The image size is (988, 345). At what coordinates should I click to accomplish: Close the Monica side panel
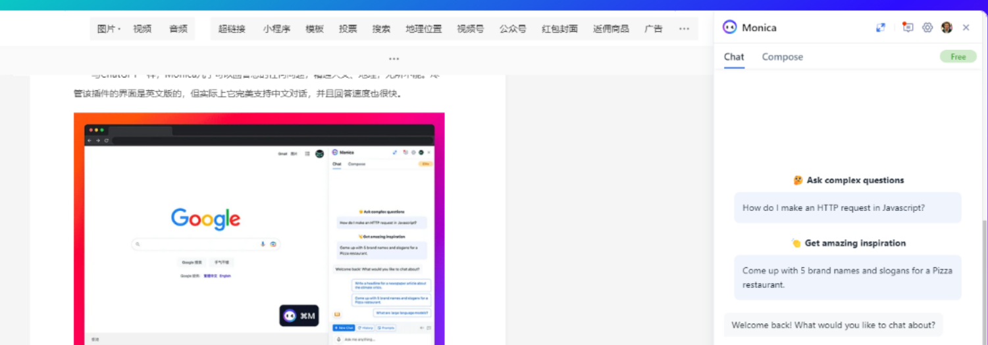click(966, 28)
